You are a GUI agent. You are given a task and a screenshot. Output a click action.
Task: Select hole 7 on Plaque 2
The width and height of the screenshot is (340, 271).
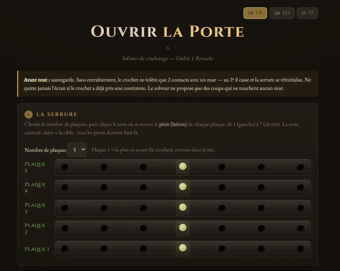tap(301, 228)
